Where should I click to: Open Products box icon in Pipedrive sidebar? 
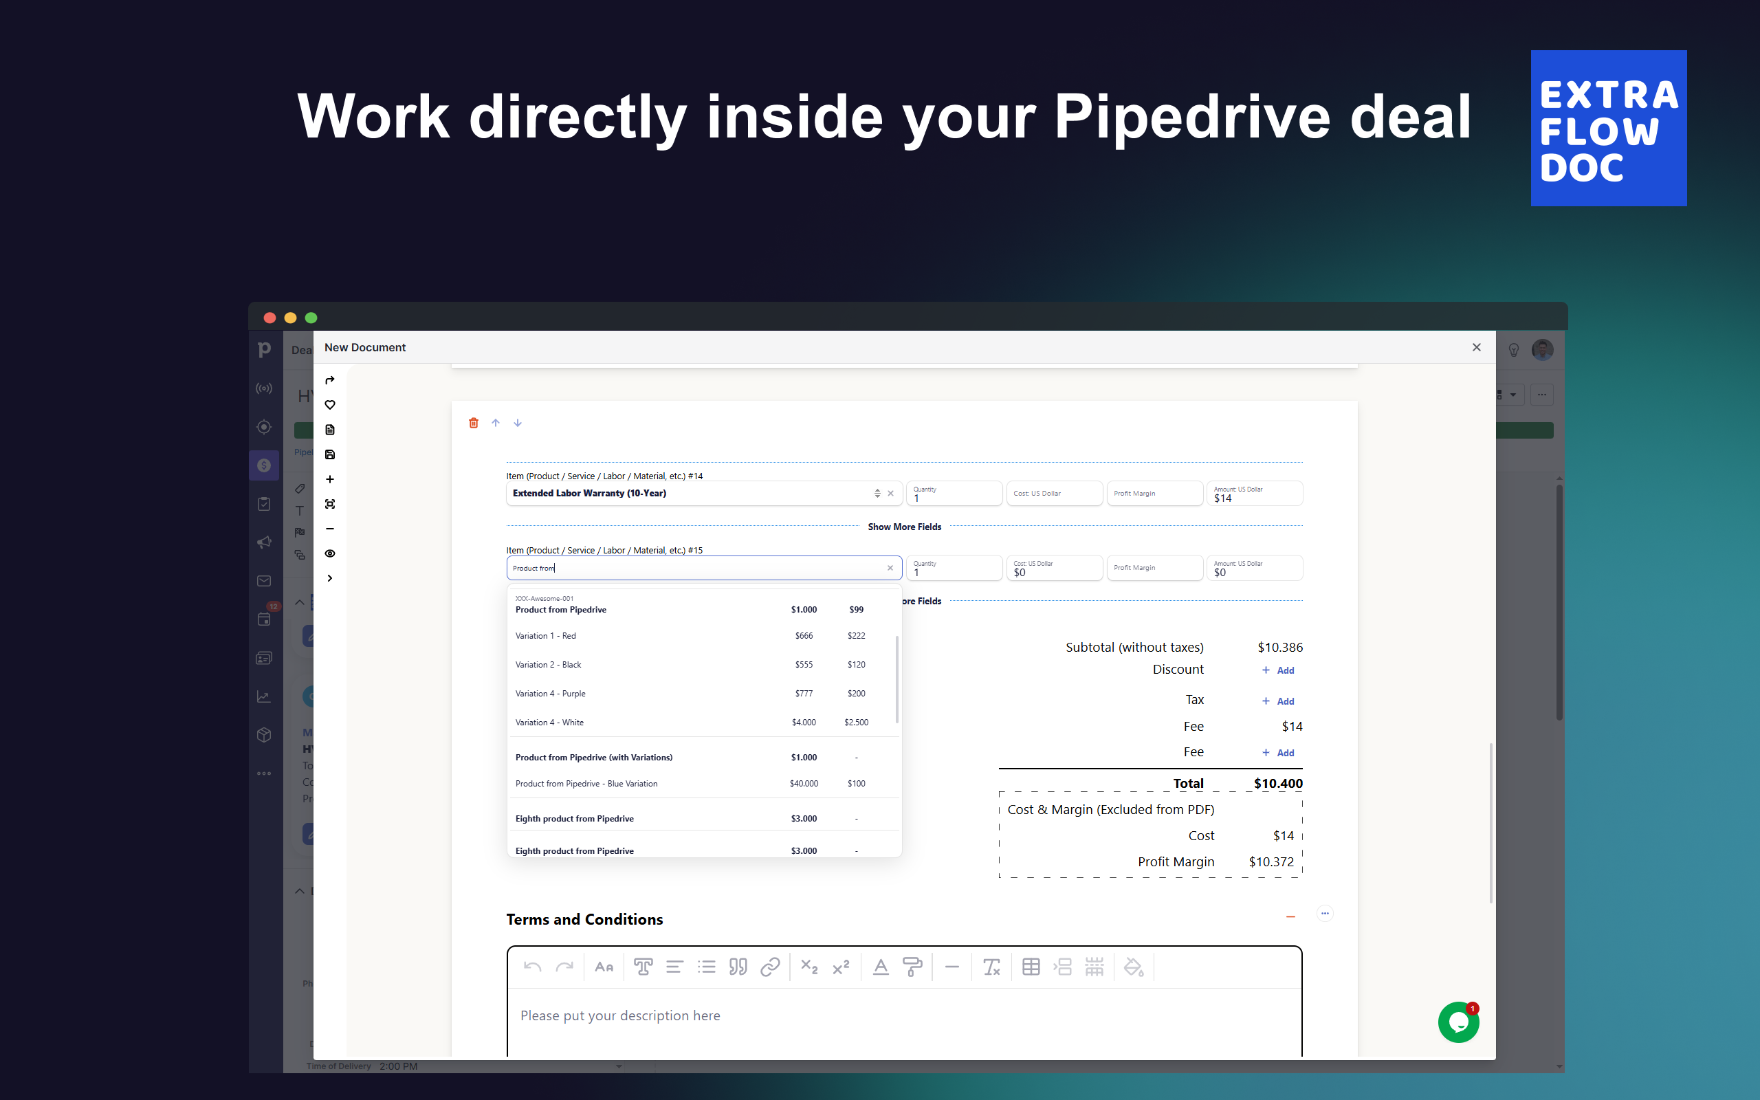(x=264, y=735)
